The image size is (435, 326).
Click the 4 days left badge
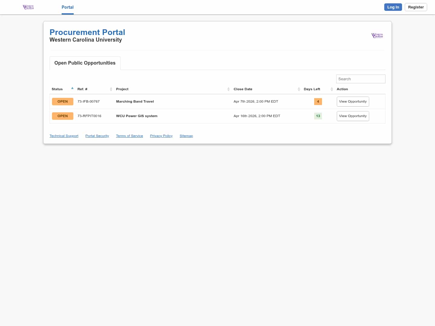318,101
